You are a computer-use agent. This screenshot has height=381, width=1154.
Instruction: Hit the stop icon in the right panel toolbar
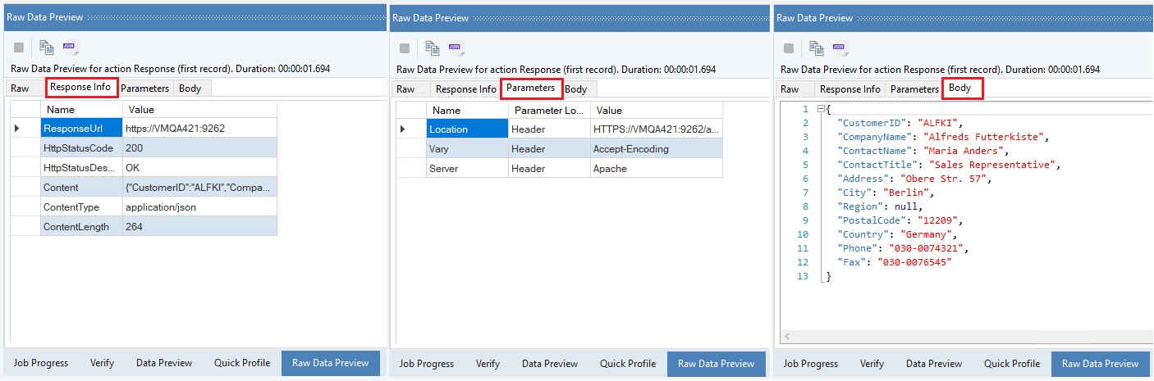tap(788, 48)
